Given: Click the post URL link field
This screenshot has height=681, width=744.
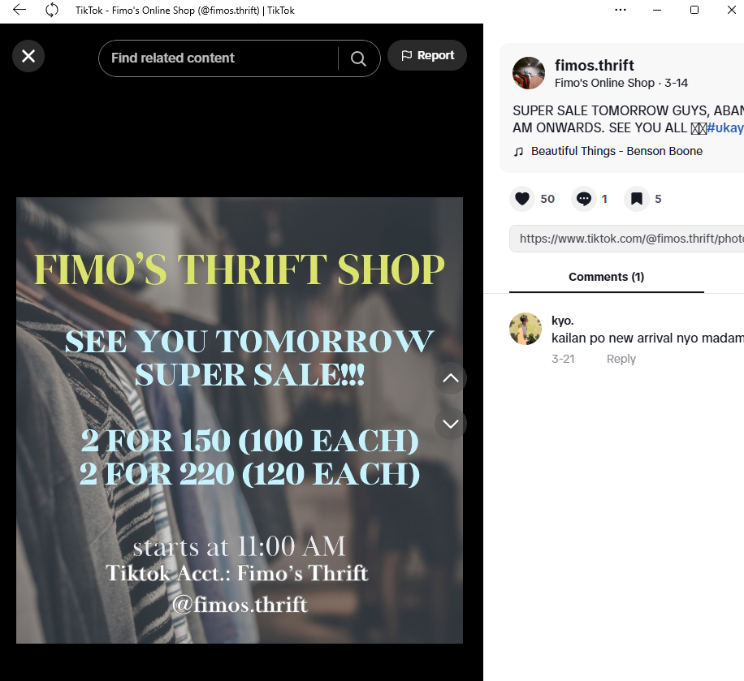Looking at the screenshot, I should coord(627,239).
